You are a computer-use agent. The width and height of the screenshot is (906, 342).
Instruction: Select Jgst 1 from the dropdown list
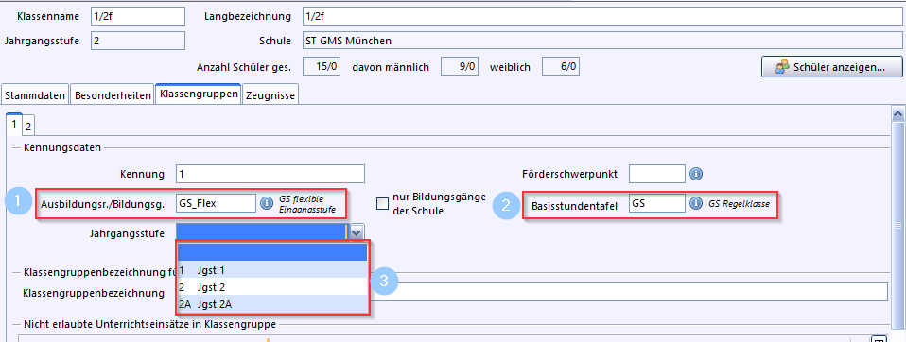point(272,270)
